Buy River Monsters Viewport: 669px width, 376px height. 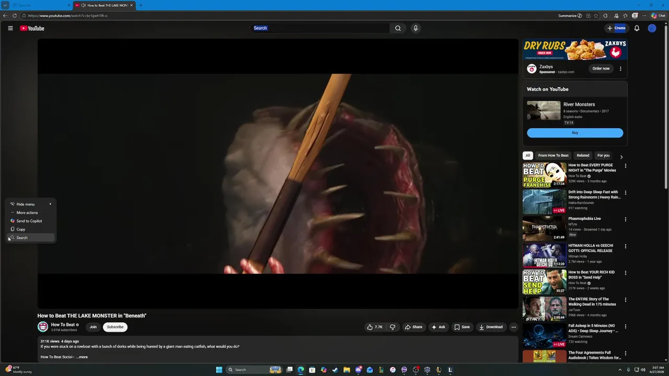pyautogui.click(x=575, y=133)
